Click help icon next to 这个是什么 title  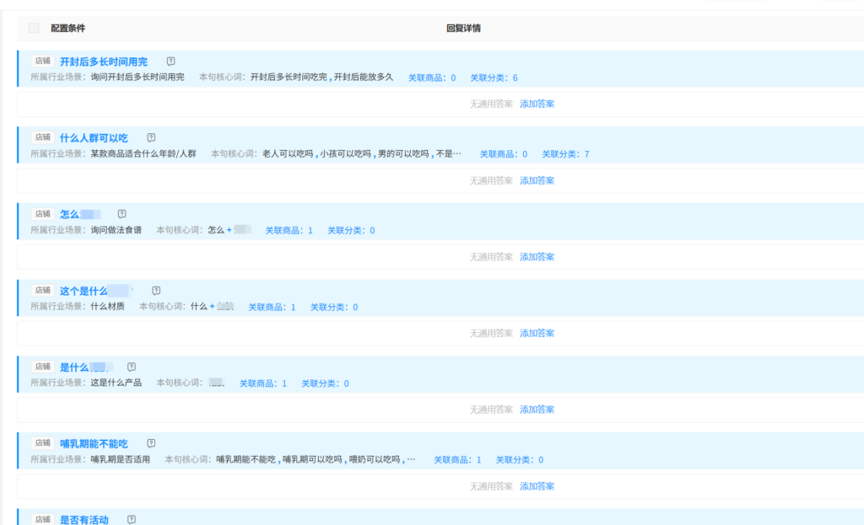[x=156, y=291]
